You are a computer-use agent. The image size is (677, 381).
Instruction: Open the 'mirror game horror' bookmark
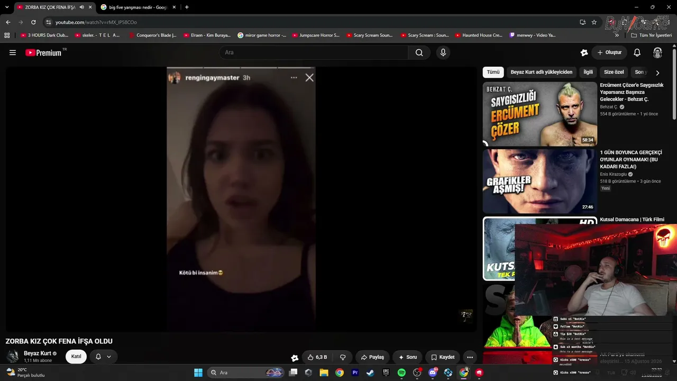click(x=262, y=35)
